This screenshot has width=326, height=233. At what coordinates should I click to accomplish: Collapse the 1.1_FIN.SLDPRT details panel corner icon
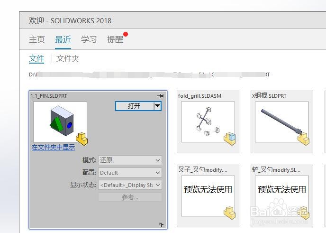(161, 224)
